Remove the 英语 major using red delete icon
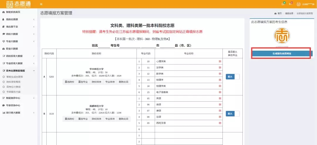Image resolution: width=317 pixels, height=145 pixels. click(x=220, y=98)
